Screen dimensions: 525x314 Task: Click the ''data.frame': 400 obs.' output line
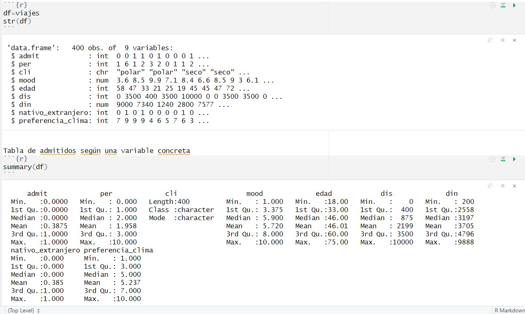click(90, 48)
